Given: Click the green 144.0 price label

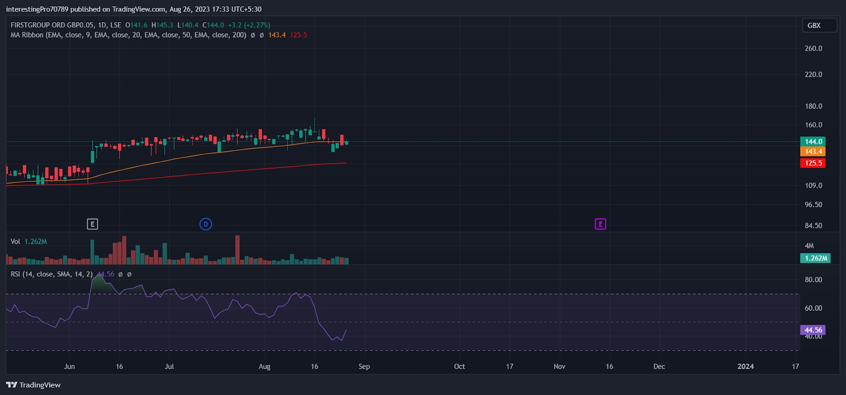Looking at the screenshot, I should [813, 142].
